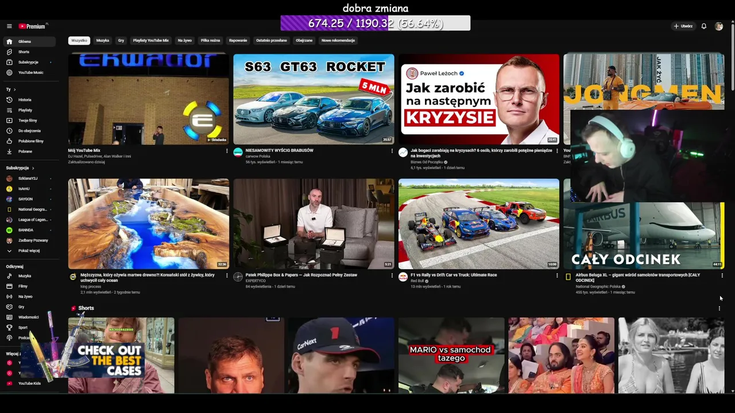Open options for Patek Philippe video

[392, 275]
